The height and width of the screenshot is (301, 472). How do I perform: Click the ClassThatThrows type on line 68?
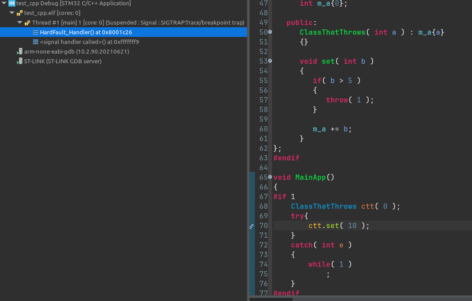(x=324, y=206)
